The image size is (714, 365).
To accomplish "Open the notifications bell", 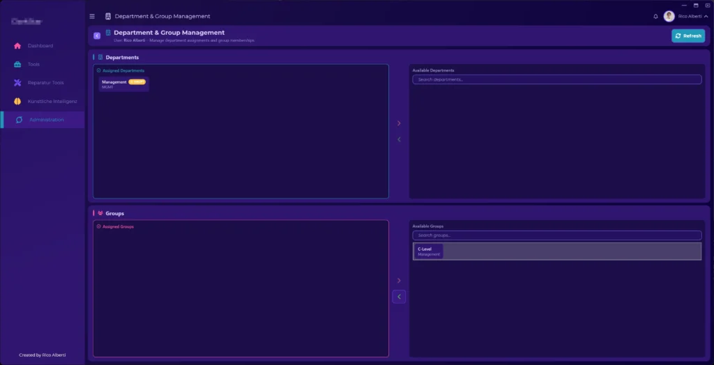I will click(x=655, y=17).
